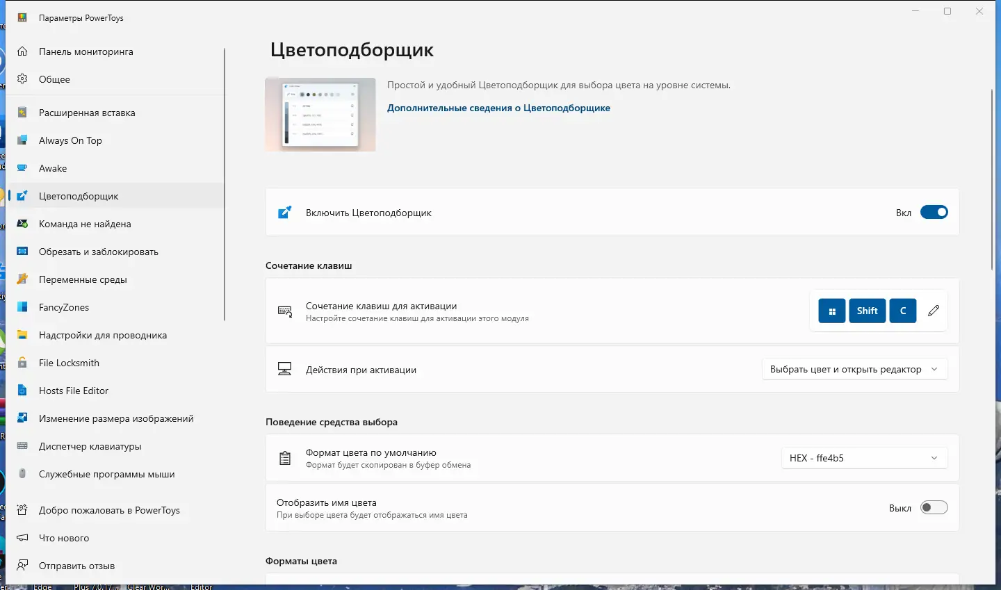Open the Изменение размера изображений icon
Screen dimensions: 1001x590
[x=22, y=418]
